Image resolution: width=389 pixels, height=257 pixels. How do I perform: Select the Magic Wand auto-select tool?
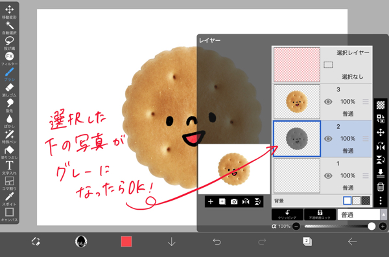click(x=9, y=28)
